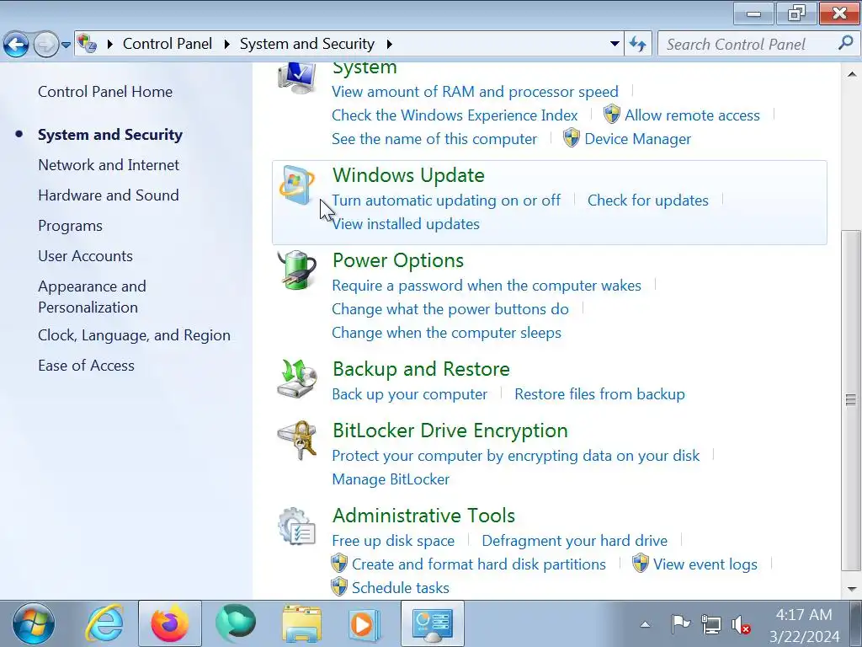Click the Windows Update icon
862x647 pixels.
(x=297, y=184)
